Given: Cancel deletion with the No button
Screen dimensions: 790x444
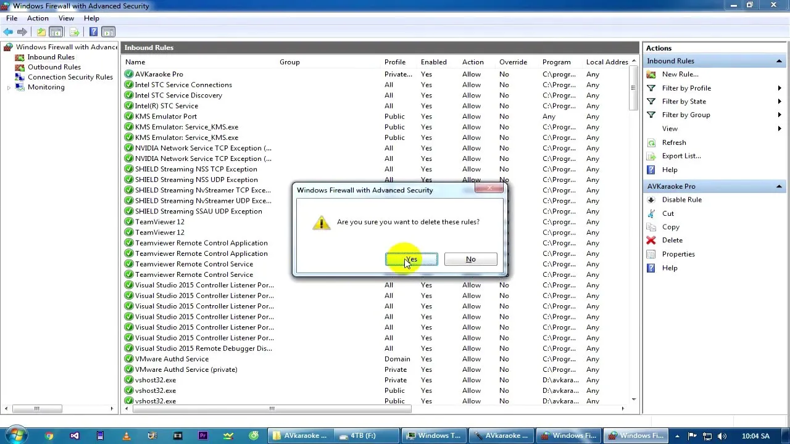Looking at the screenshot, I should 470,260.
